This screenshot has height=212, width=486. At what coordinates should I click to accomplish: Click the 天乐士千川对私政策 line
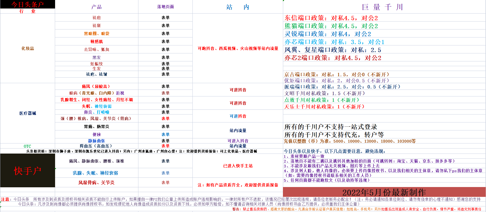(324, 107)
